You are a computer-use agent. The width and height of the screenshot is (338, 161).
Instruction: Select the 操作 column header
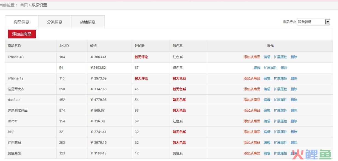(x=270, y=46)
